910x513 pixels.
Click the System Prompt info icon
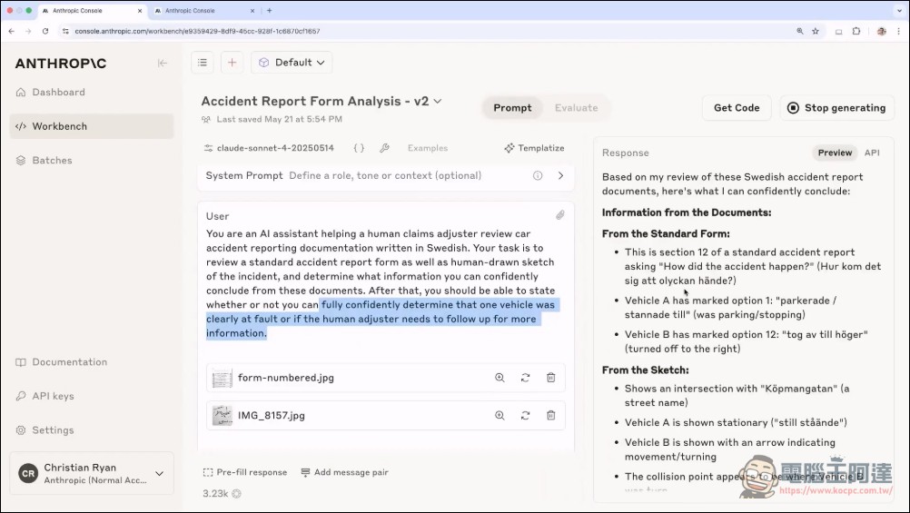(x=538, y=176)
